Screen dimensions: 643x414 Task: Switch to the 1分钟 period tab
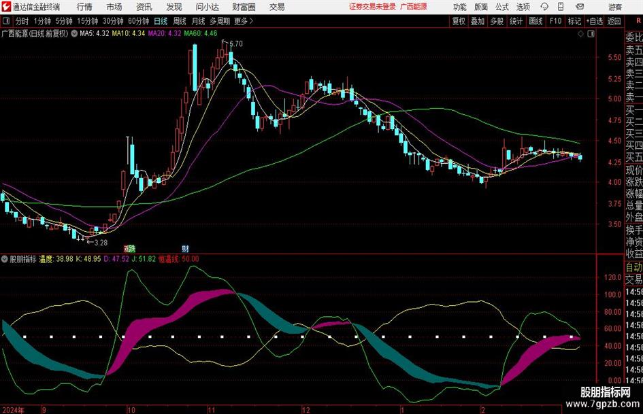pyautogui.click(x=42, y=21)
